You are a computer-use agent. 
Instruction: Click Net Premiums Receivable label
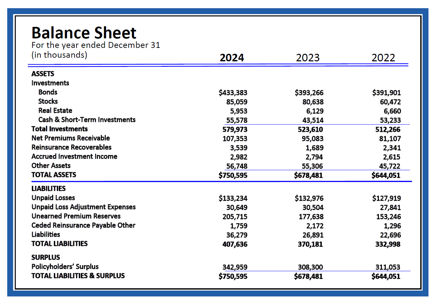tap(71, 138)
